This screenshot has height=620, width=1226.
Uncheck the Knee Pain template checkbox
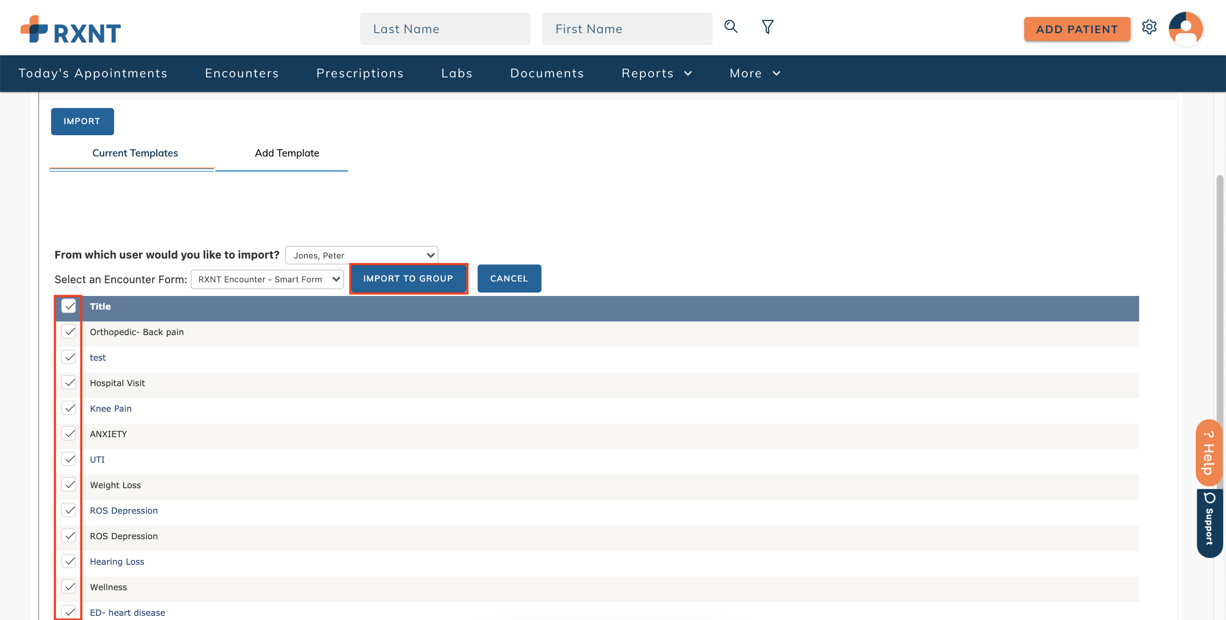[x=69, y=408]
